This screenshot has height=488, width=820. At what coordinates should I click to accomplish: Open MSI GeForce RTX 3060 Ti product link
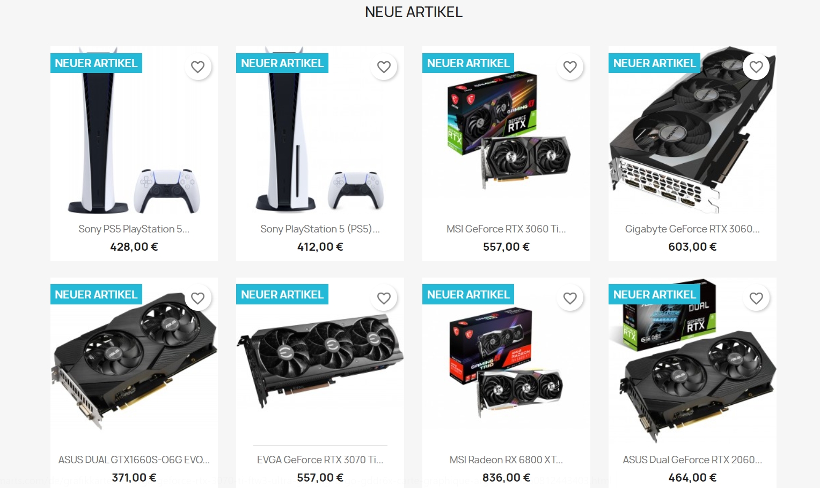click(506, 229)
